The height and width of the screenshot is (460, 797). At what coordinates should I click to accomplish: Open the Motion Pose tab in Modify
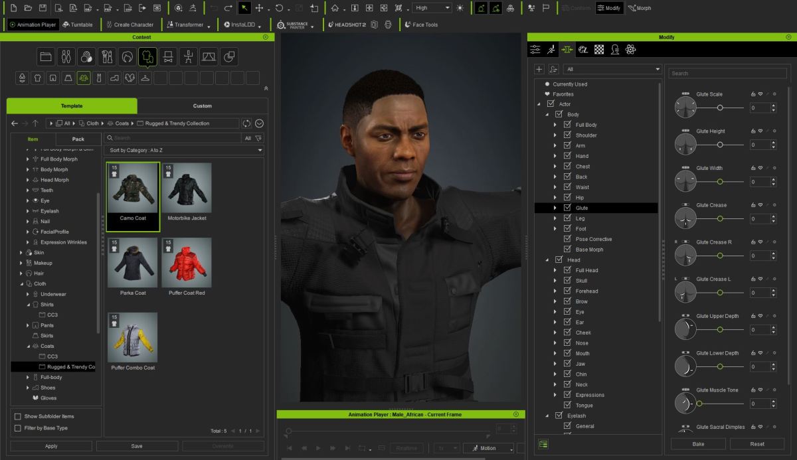[551, 49]
